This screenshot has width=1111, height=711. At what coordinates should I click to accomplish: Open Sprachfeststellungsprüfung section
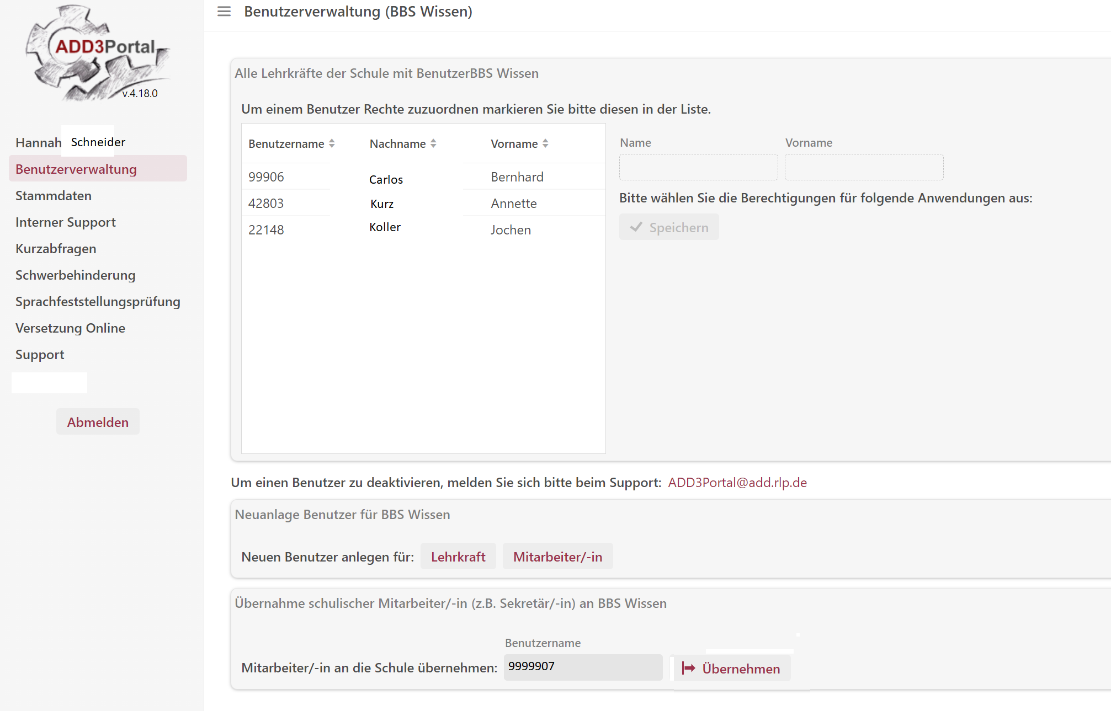(98, 302)
